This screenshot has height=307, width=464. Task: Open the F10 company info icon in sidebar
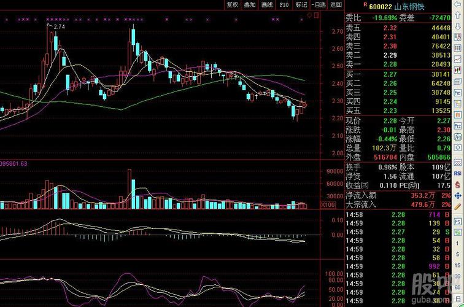[x=457, y=93]
